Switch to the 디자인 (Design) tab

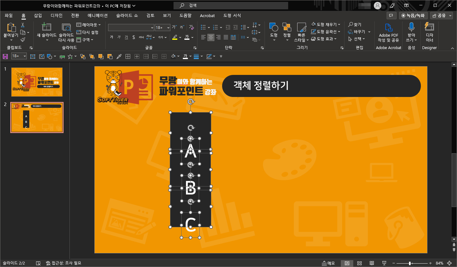(56, 16)
